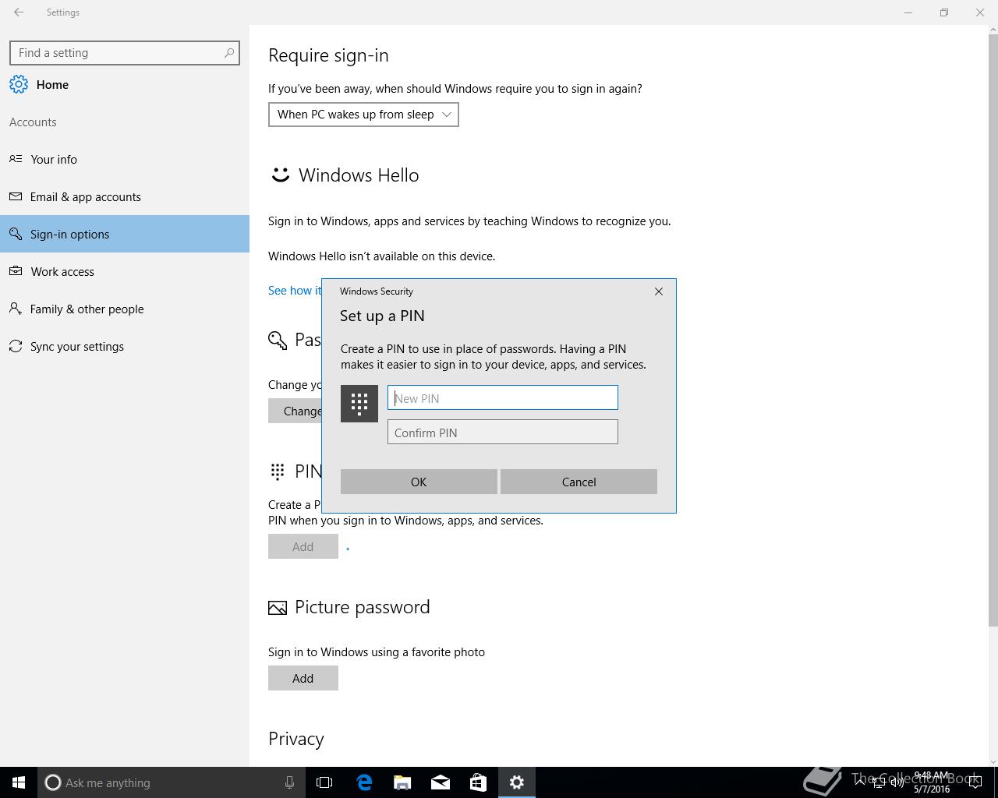Click the Work access briefcase icon
The width and height of the screenshot is (998, 798).
coord(16,271)
